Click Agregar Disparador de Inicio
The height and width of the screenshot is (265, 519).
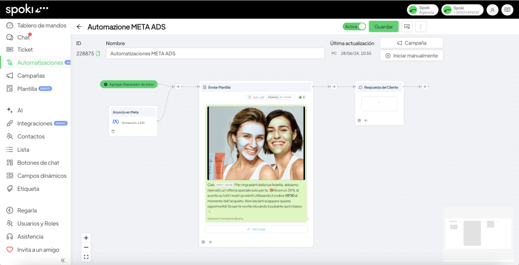click(129, 84)
